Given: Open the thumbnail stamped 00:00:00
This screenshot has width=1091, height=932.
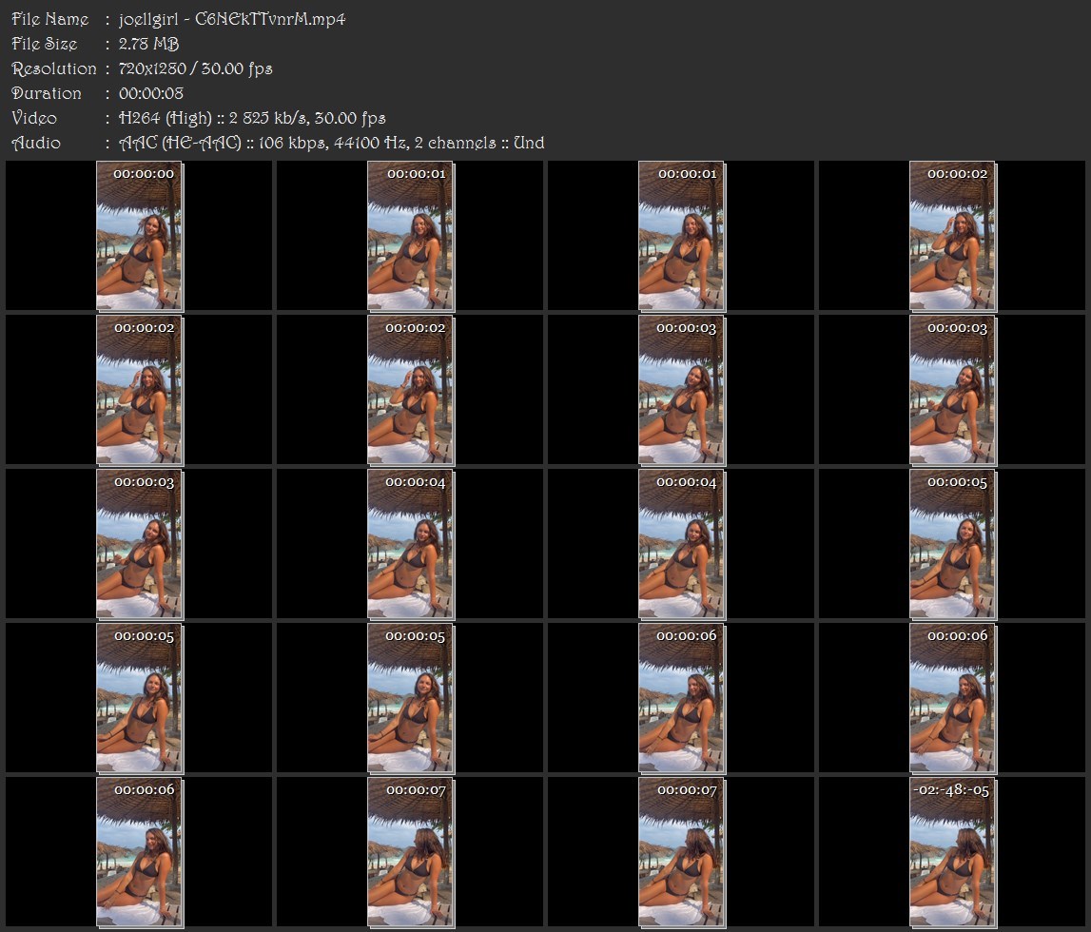Looking at the screenshot, I should click(139, 236).
